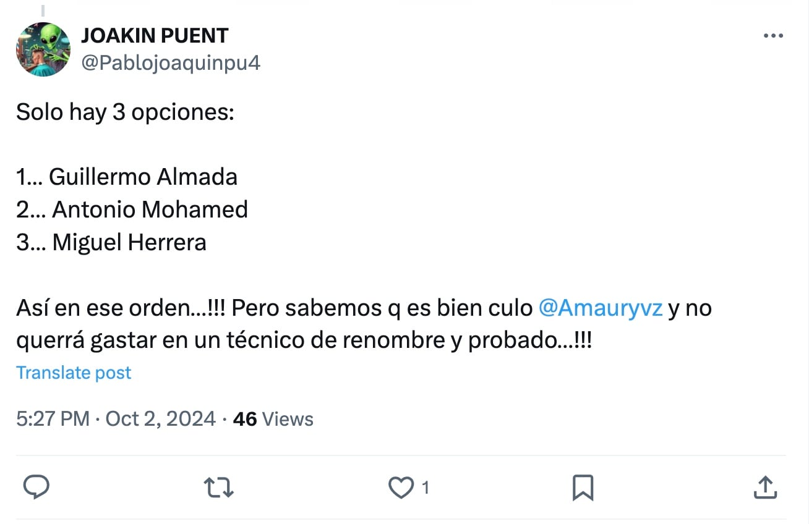The image size is (809, 524).
Task: Click the text "Solo hay 3 opciones:"
Action: pos(125,112)
